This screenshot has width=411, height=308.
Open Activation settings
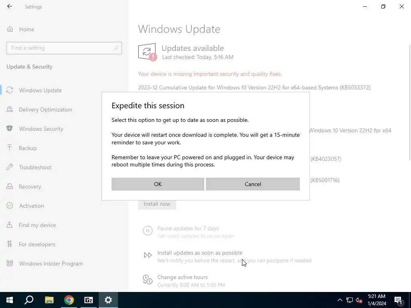click(31, 206)
